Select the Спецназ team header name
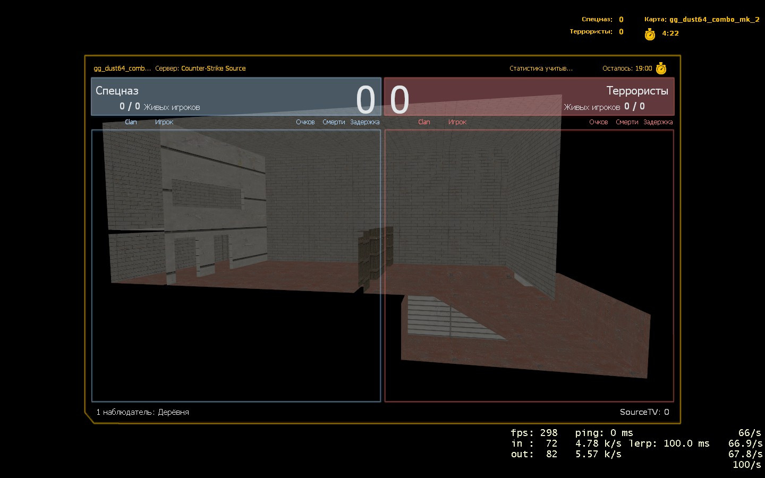Screen dimensions: 765x478 (x=117, y=91)
